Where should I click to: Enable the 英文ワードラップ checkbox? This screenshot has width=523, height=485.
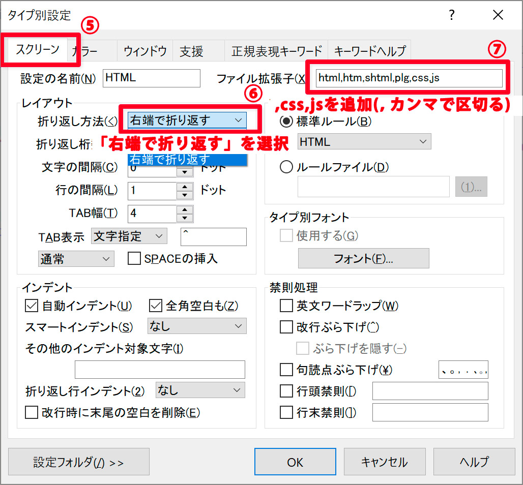[286, 306]
